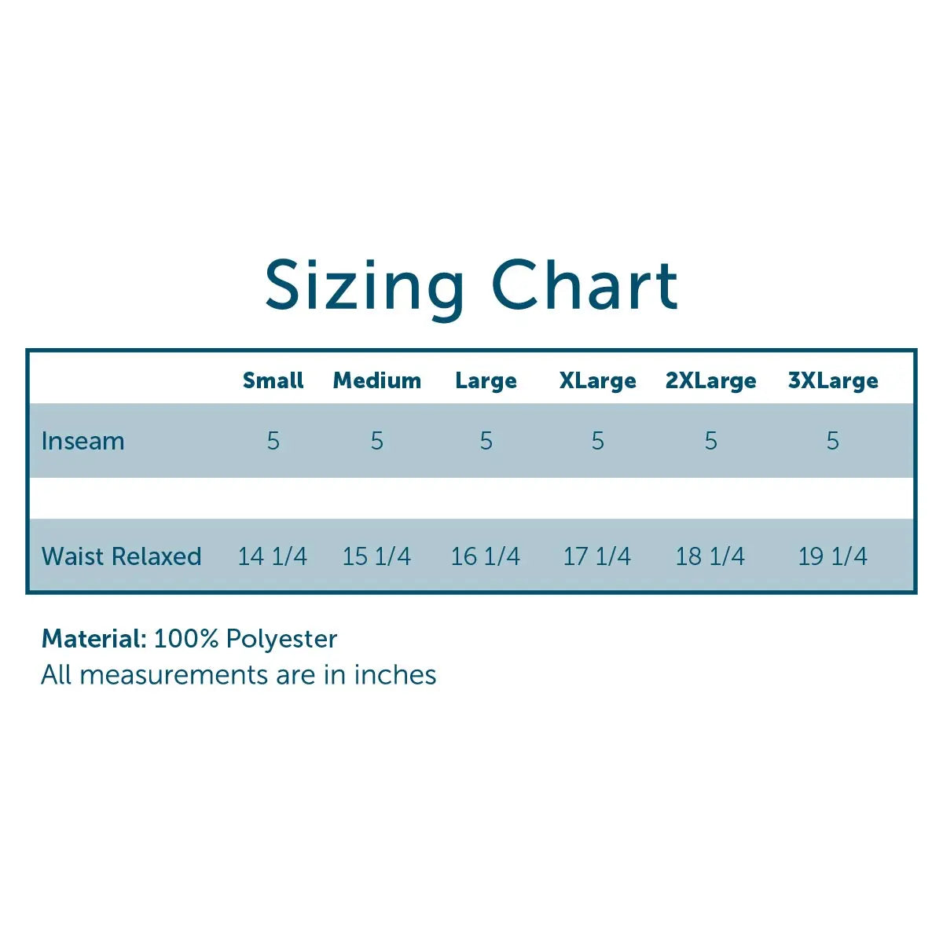Click the 3XLarge column header
Screen dimensions: 943x943
833,381
